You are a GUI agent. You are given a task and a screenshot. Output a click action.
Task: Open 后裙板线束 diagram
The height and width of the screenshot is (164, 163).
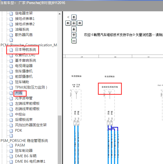(x=24, y=120)
